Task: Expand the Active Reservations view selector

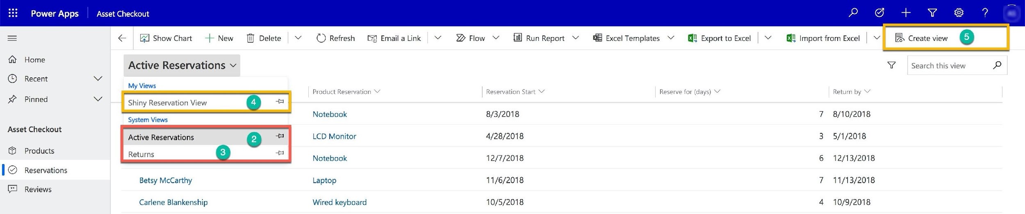Action: (182, 65)
